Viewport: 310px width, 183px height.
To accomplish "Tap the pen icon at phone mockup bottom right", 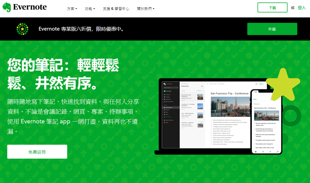I will [x=278, y=151].
